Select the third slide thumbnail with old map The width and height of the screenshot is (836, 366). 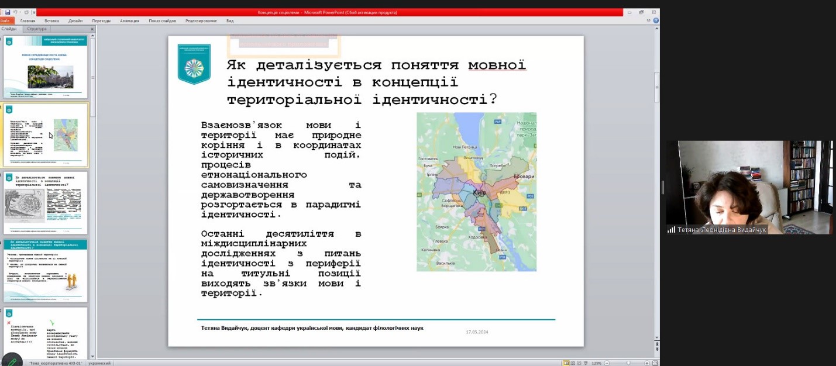[46, 202]
